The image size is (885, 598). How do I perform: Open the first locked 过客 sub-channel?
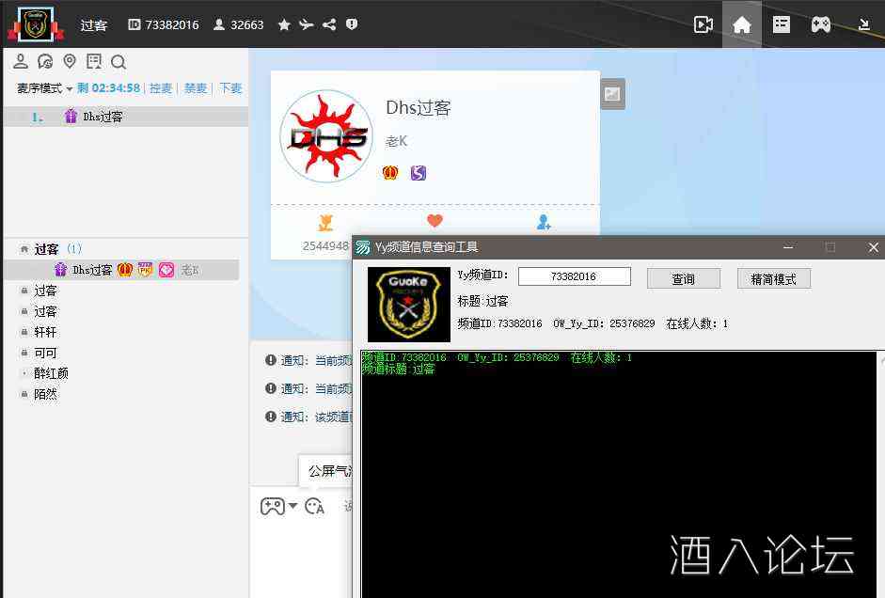[45, 291]
